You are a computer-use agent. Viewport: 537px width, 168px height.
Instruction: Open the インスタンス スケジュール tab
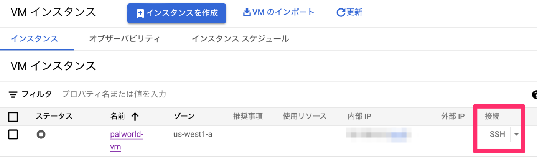240,39
